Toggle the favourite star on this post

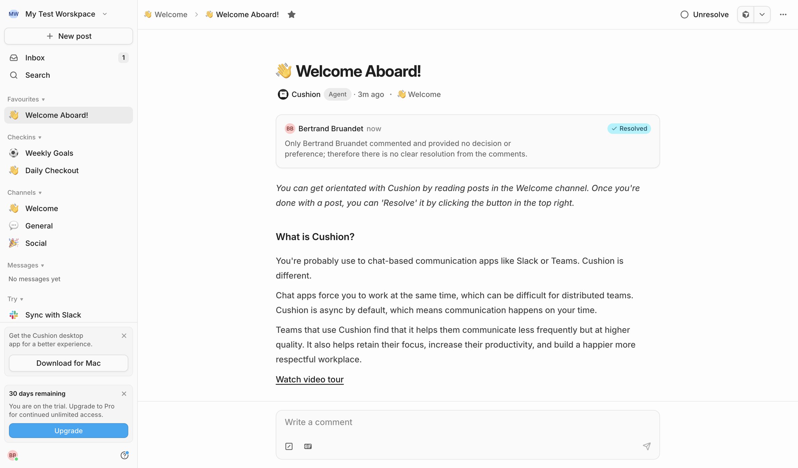(x=292, y=14)
